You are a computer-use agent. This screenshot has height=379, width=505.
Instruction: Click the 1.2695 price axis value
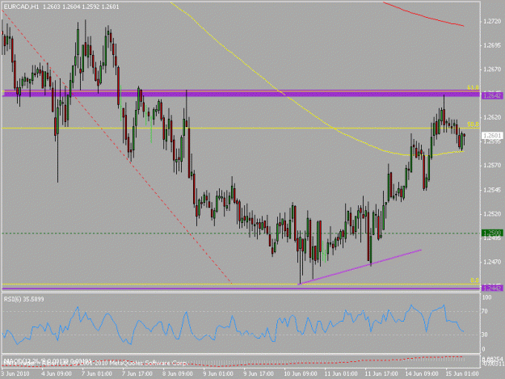pyautogui.click(x=492, y=45)
